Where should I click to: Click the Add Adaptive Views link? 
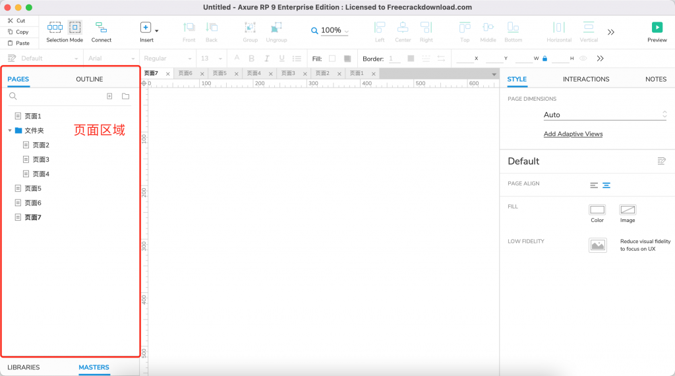click(x=573, y=134)
